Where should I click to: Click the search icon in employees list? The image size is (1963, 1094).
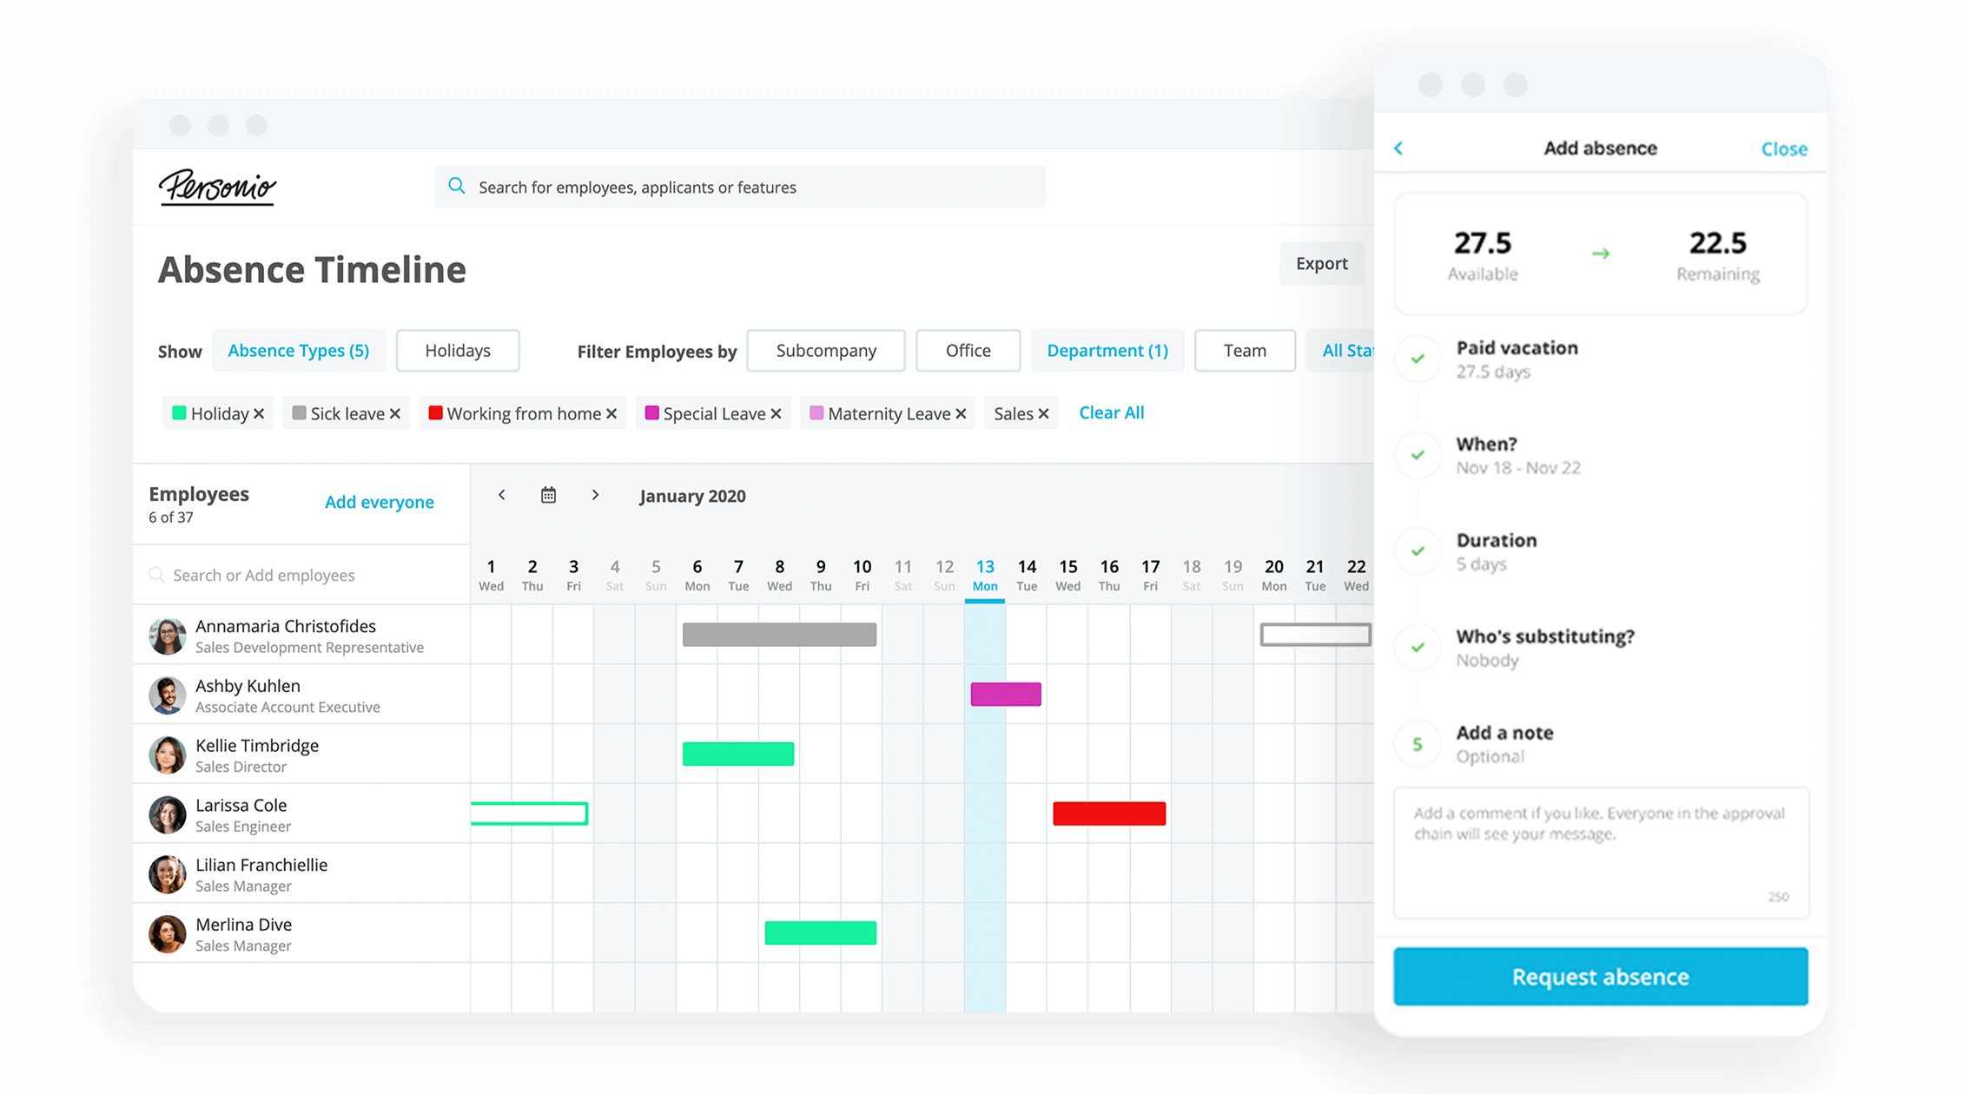(x=157, y=574)
